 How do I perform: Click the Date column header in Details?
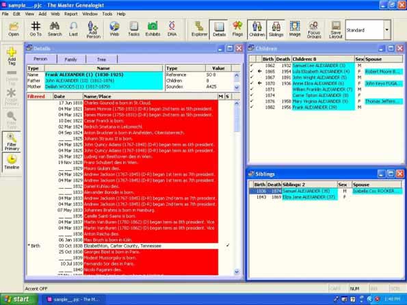pyautogui.click(x=68, y=96)
